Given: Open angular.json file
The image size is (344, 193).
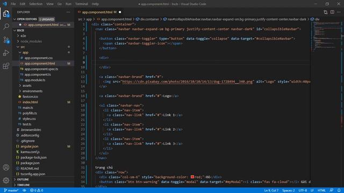Looking at the screenshot, I should click(30, 146).
